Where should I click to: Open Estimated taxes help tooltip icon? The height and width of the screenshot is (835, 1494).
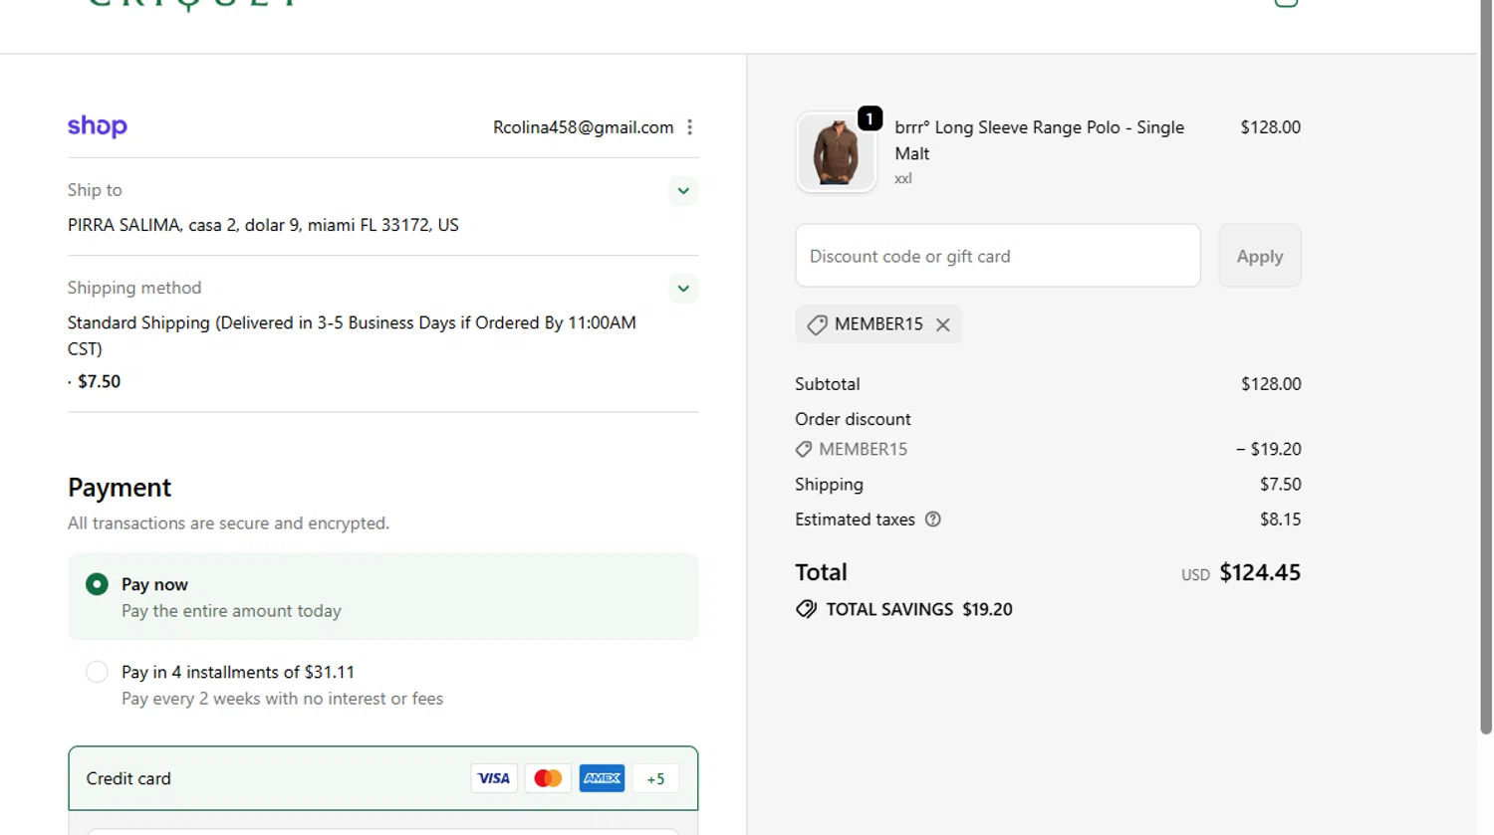pyautogui.click(x=933, y=520)
